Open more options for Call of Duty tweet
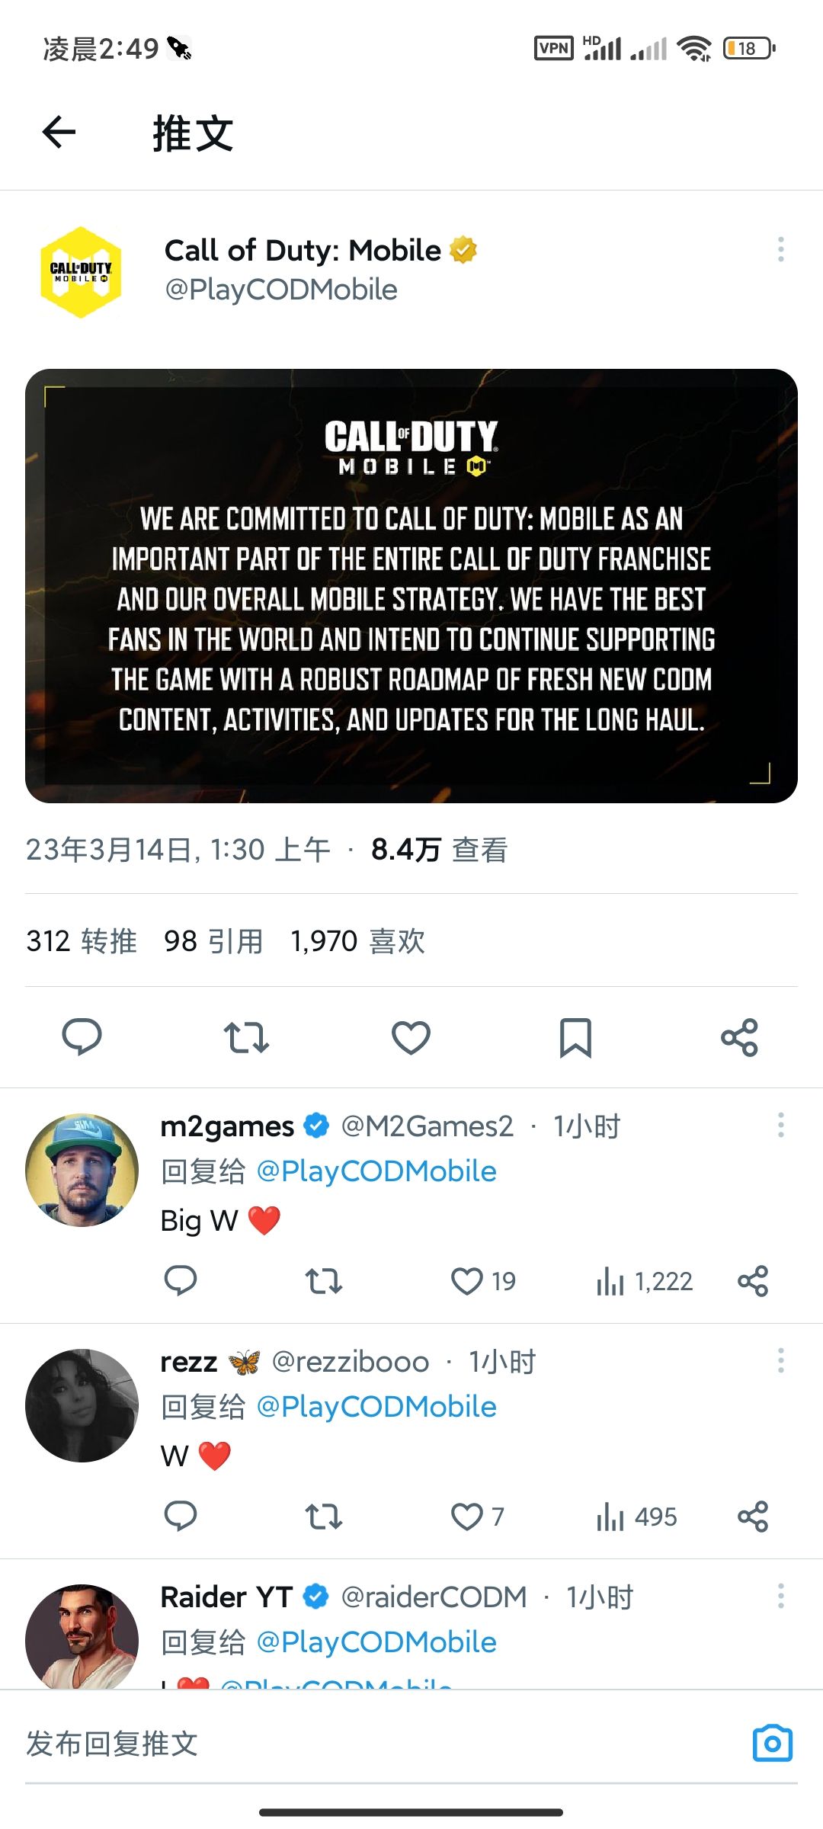 780,249
